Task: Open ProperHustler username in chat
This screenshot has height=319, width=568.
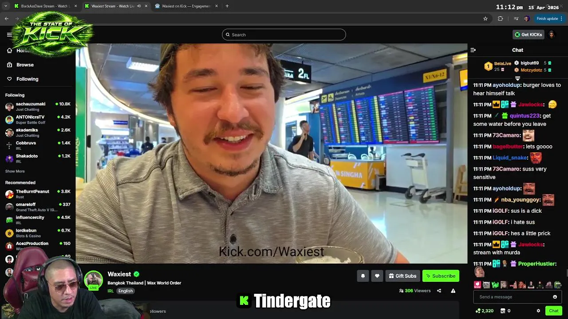Action: [537, 264]
